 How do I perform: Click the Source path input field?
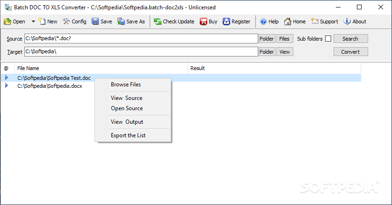click(x=141, y=38)
